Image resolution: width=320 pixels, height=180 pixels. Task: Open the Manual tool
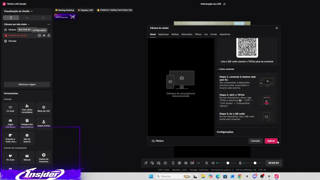point(27,157)
